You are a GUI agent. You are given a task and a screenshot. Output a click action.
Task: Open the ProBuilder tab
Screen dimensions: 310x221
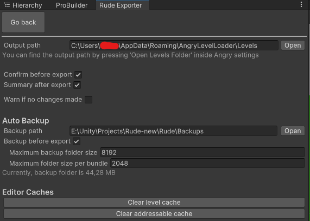click(72, 5)
